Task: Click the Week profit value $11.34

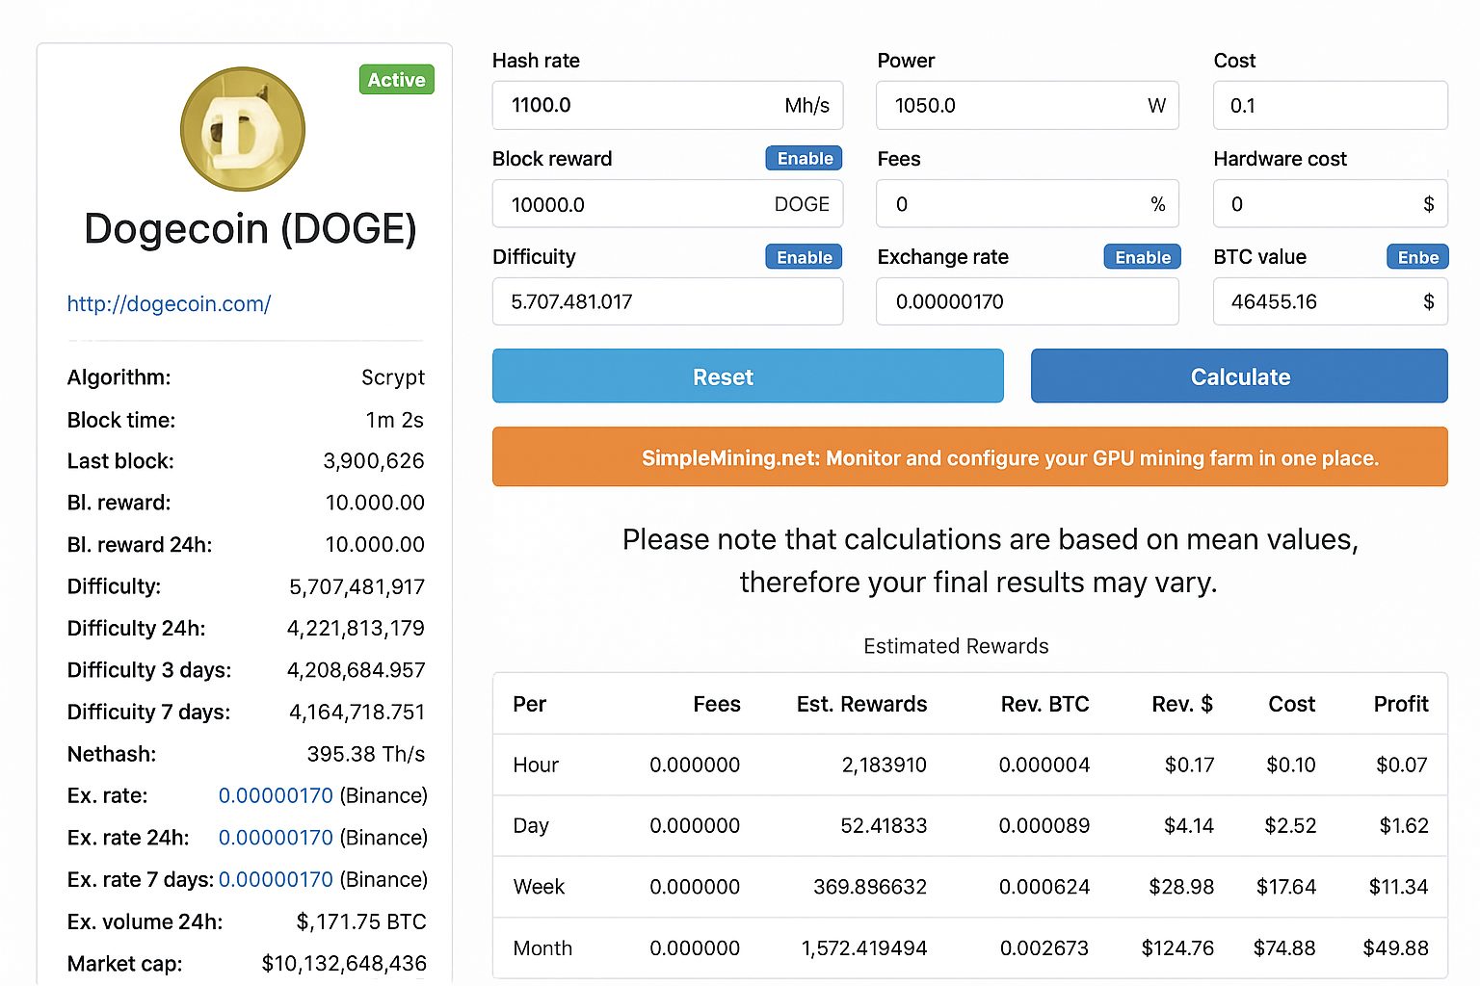Action: pos(1399,887)
